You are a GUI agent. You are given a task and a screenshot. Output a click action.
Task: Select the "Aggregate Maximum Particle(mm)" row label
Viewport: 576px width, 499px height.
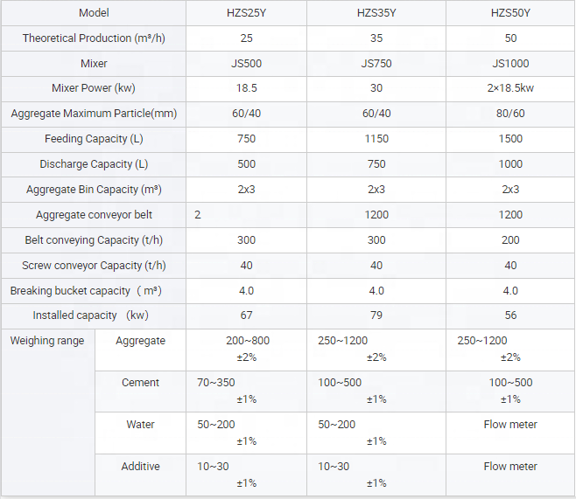(94, 114)
